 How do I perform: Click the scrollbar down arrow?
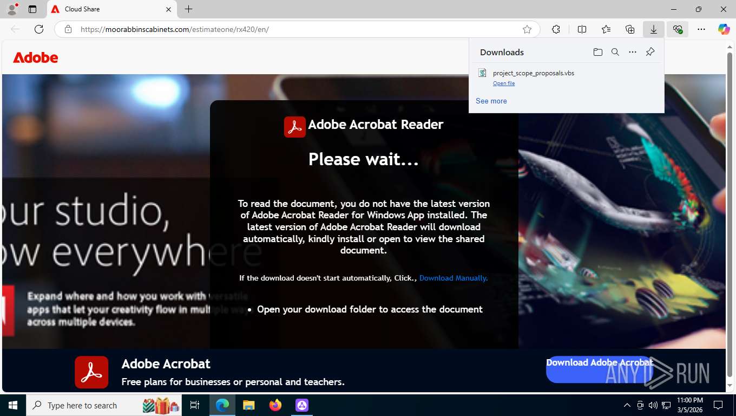pyautogui.click(x=730, y=386)
